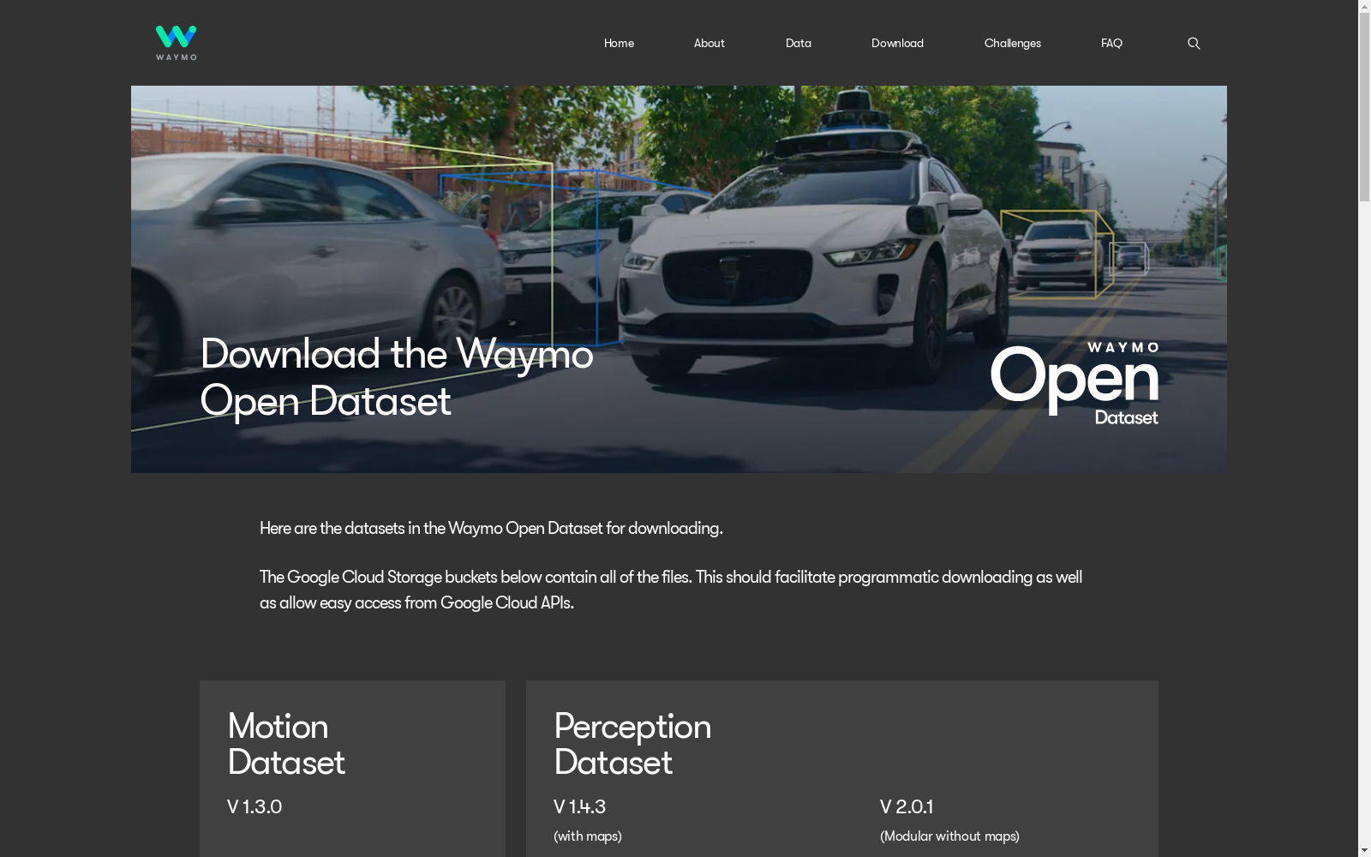Visit the FAQ menu item

[x=1111, y=44]
